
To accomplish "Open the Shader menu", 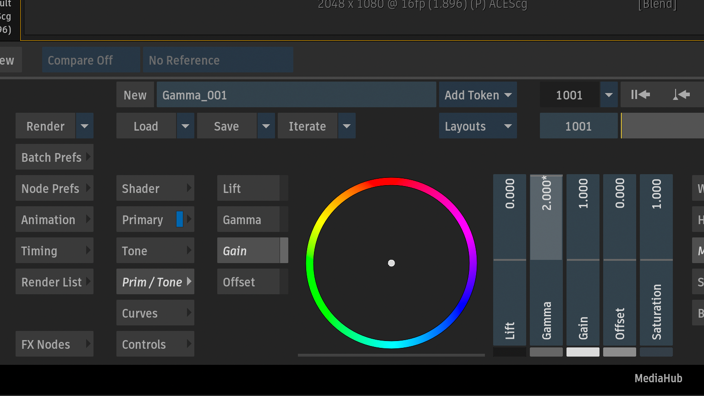I will click(155, 188).
